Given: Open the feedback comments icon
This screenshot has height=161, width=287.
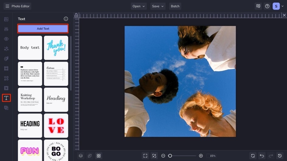Looking at the screenshot, I should tap(258, 6).
